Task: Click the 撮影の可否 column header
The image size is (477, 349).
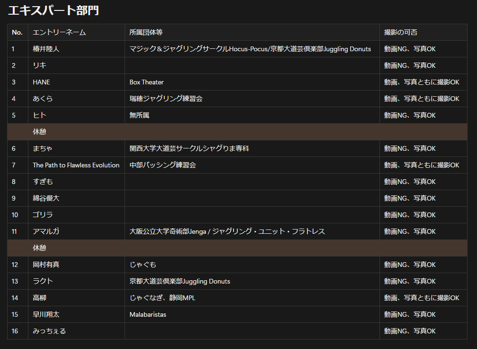Action: click(x=400, y=32)
